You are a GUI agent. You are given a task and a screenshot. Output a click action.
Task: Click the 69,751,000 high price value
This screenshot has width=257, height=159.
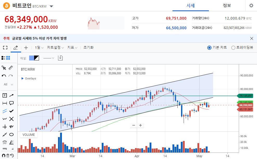coord(176,18)
